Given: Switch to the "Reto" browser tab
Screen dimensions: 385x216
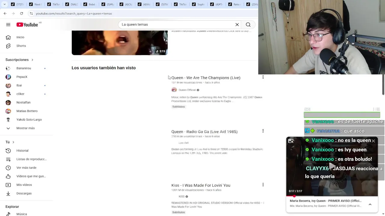Looking at the screenshot, I should [234, 4].
